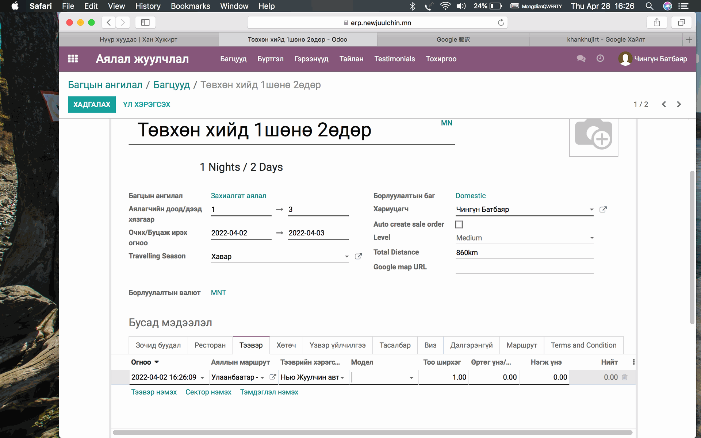
Task: Go to next record arrow
Action: (x=679, y=104)
